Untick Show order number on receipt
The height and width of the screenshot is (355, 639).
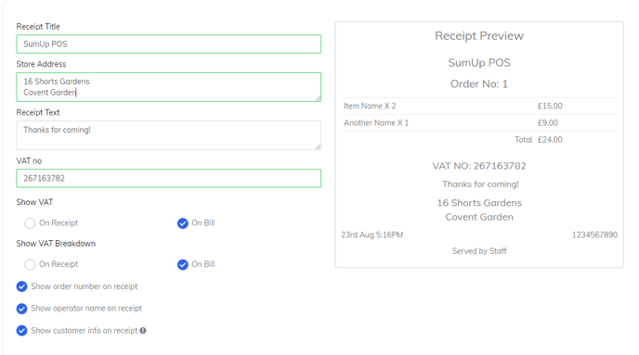pyautogui.click(x=22, y=286)
